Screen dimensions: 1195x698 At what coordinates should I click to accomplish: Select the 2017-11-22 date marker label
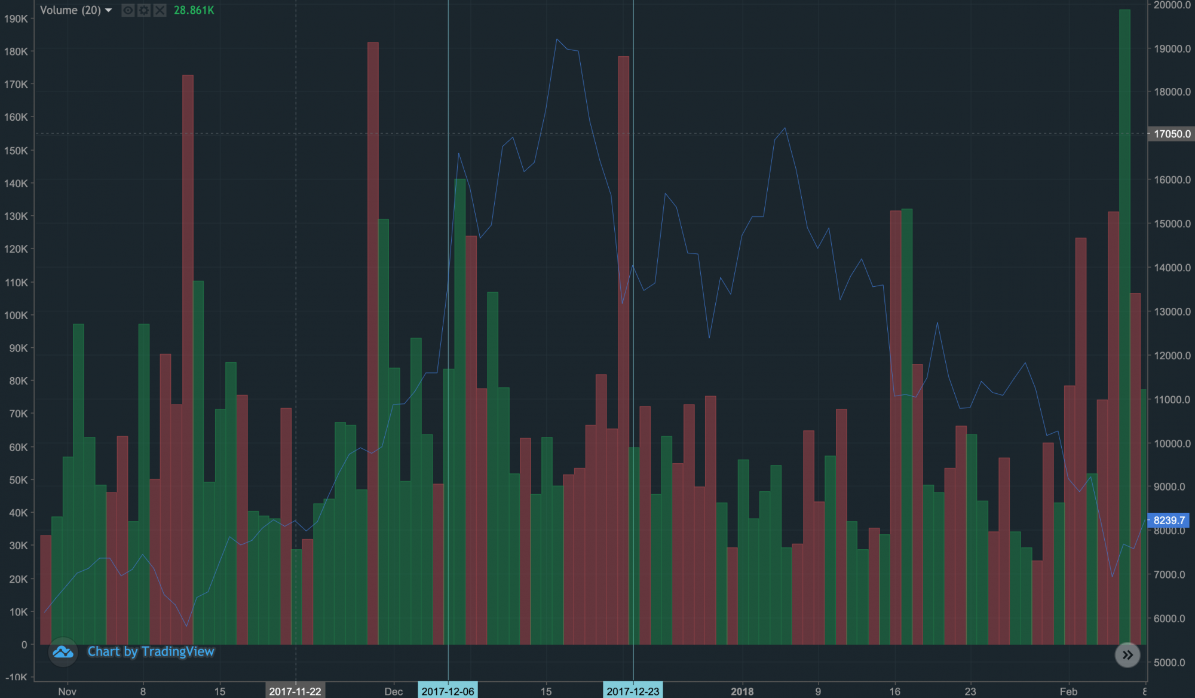(x=295, y=691)
